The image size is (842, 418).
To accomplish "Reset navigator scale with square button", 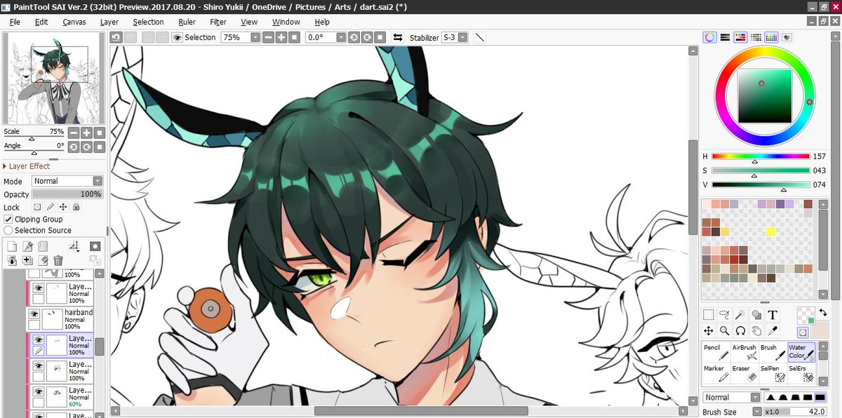I will [x=100, y=133].
